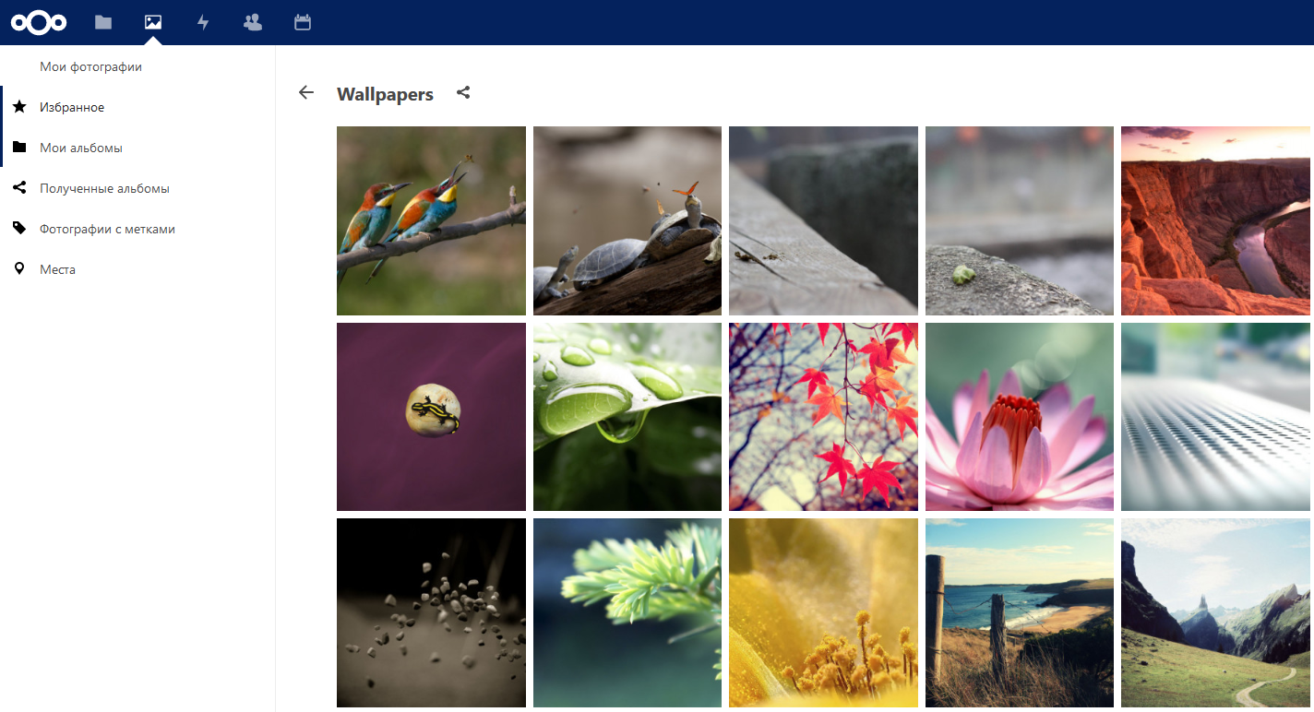Open the Files app folder icon
Image resolution: width=1314 pixels, height=712 pixels.
103,22
